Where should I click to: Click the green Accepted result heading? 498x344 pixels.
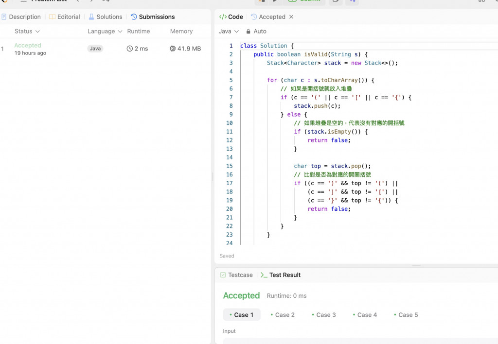pos(241,295)
